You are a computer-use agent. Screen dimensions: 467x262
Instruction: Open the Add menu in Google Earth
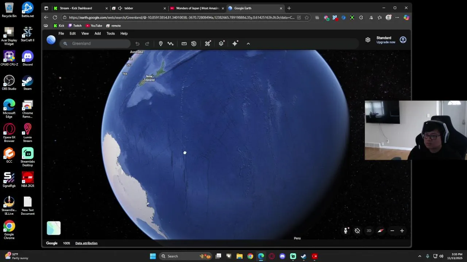pos(97,33)
